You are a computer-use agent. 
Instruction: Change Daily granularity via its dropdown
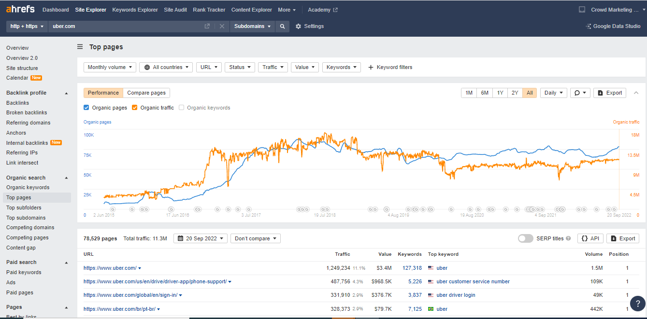pos(553,93)
